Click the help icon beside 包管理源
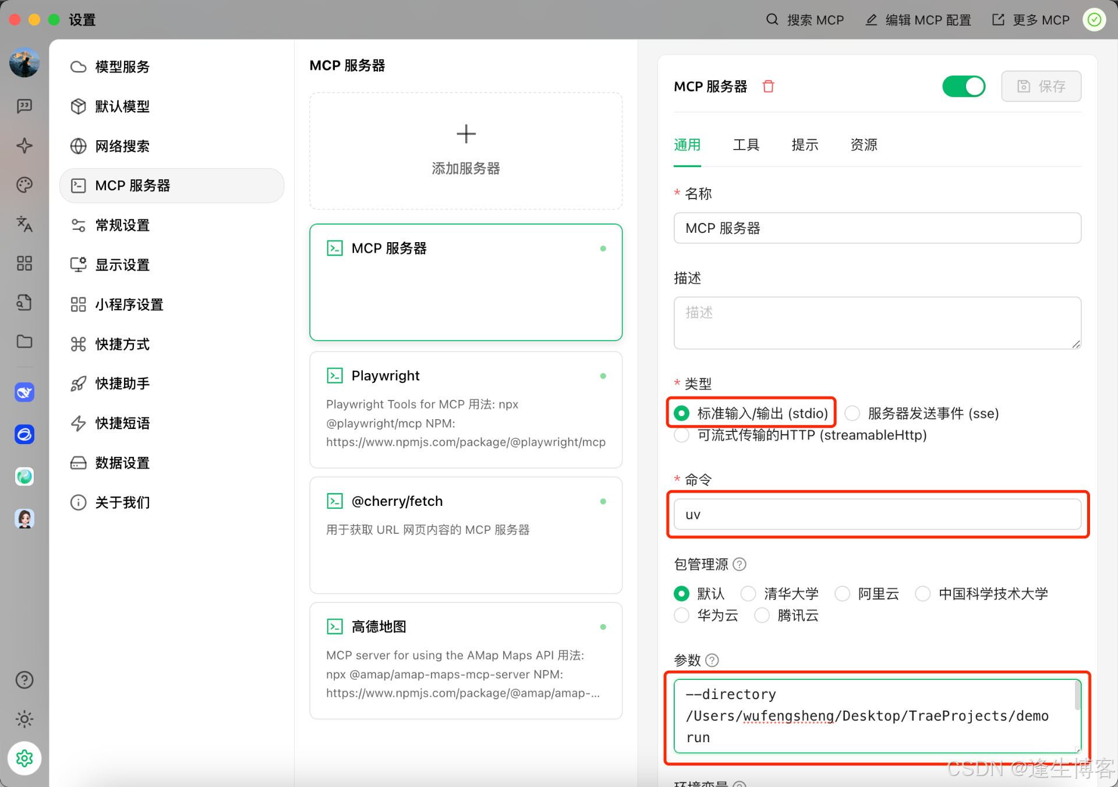 point(740,564)
